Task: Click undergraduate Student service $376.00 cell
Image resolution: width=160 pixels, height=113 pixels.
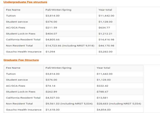Action: point(70,22)
